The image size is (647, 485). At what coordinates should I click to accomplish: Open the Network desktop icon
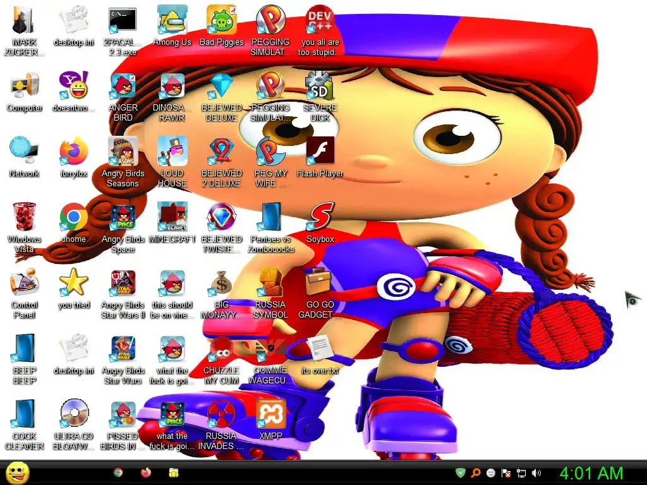25,157
